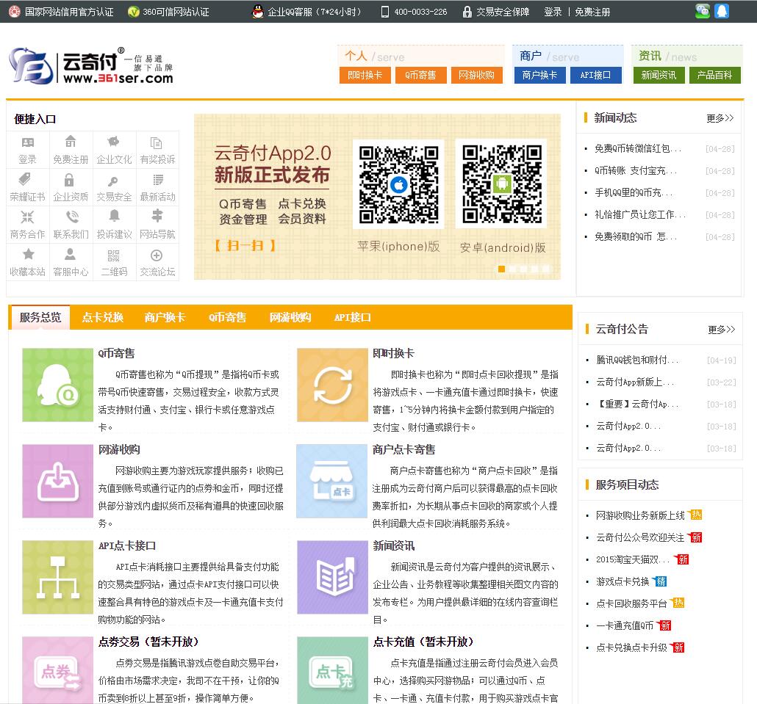Click the 交易安全 key icon
Screen dimensions: 757x704
[x=113, y=181]
